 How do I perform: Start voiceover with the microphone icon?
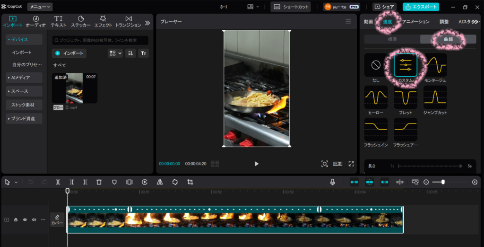click(x=332, y=182)
